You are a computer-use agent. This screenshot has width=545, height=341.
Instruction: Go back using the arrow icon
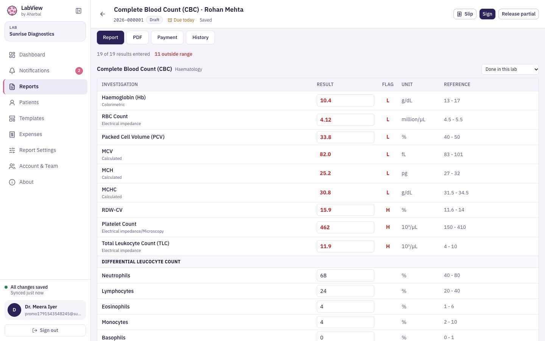click(x=103, y=14)
